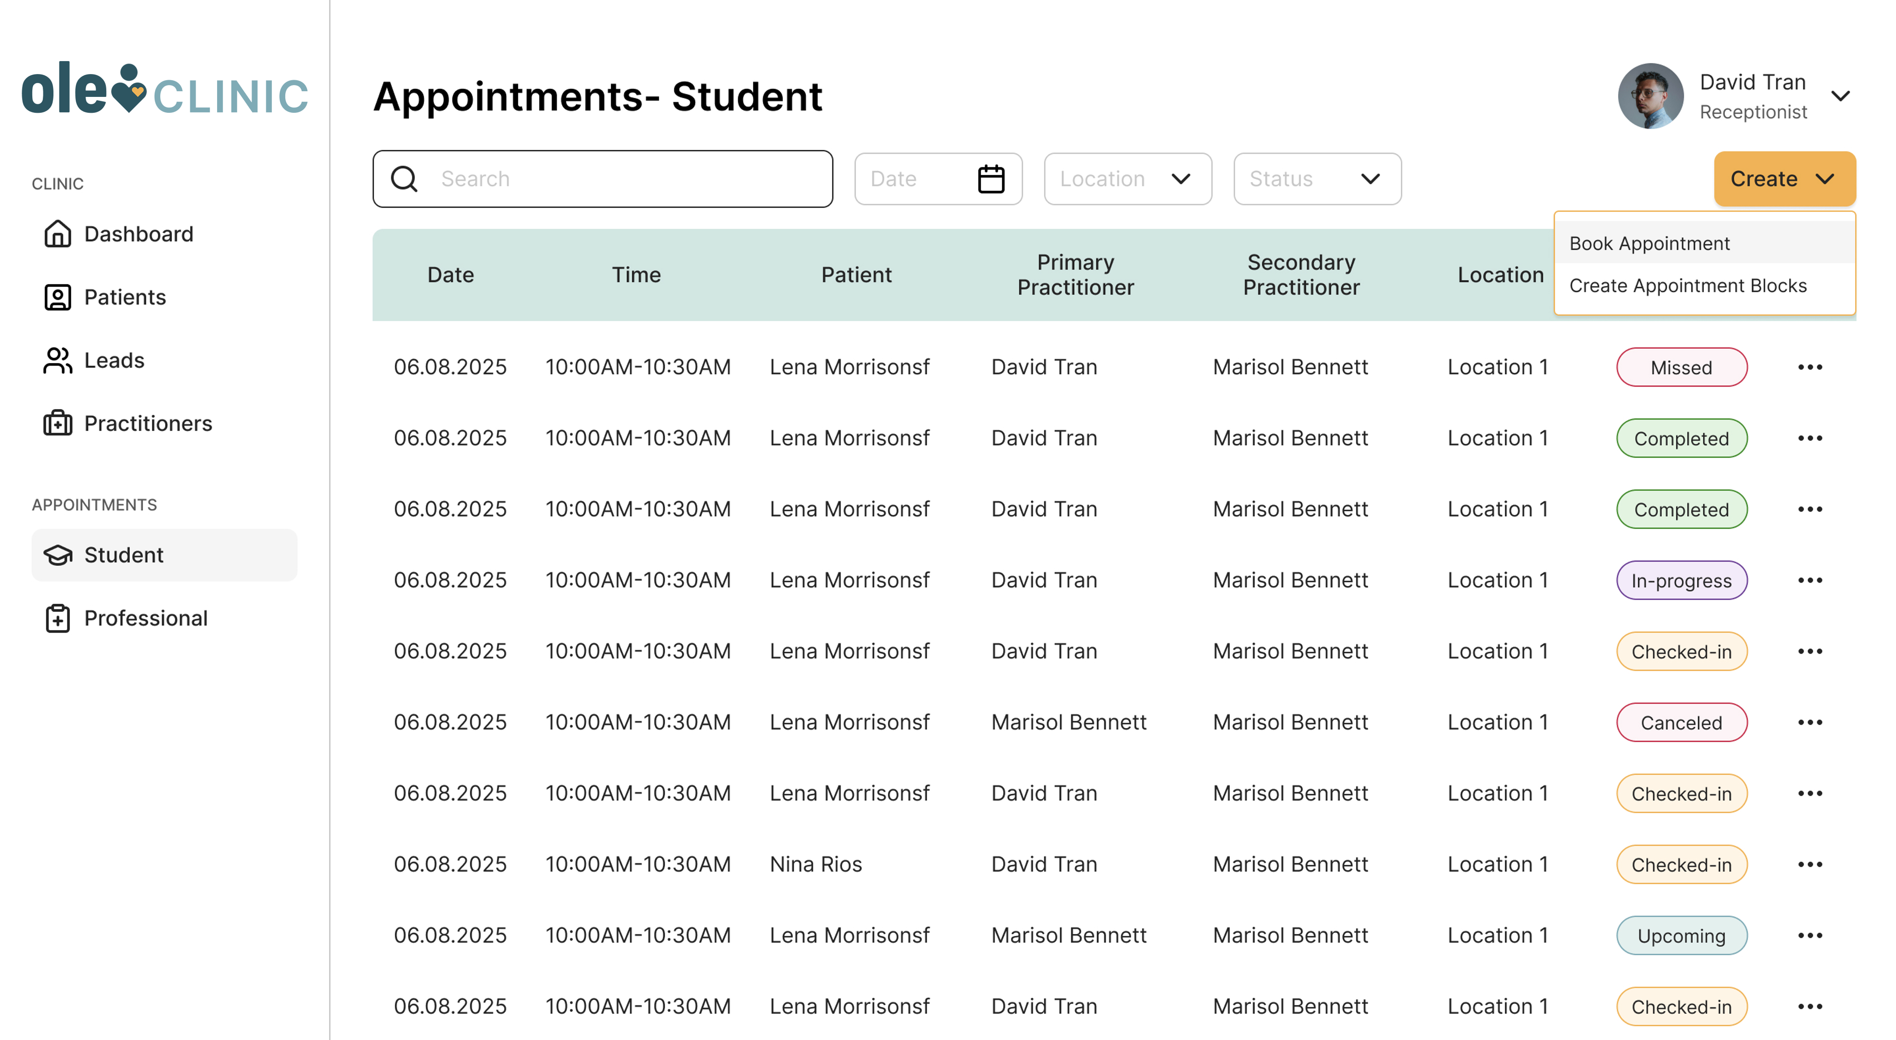Click the Professional clipboard icon
Image resolution: width=1896 pixels, height=1040 pixels.
57,618
